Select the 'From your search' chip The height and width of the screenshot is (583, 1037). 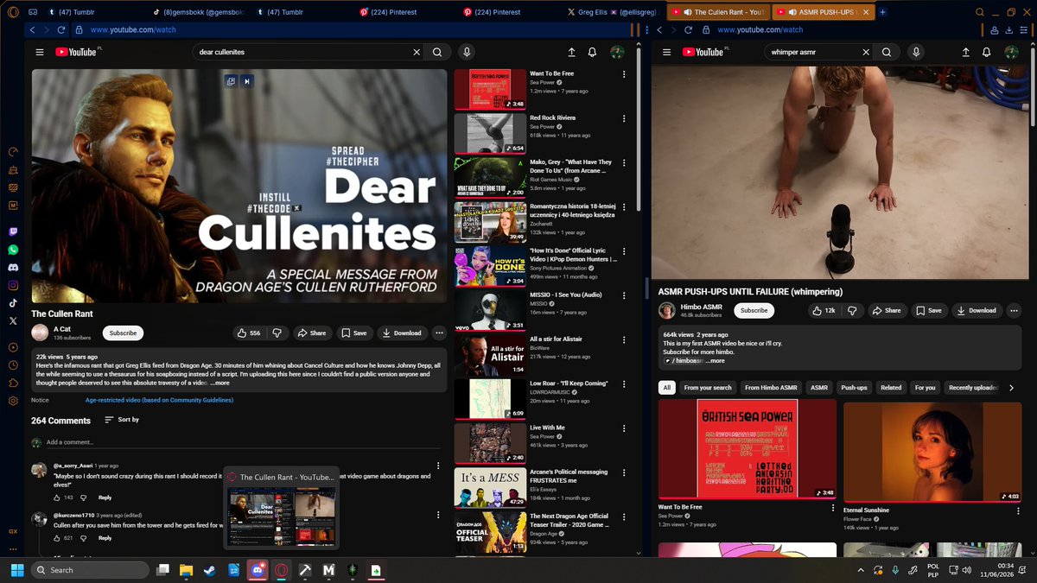click(708, 388)
